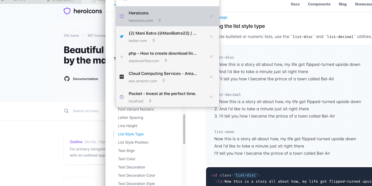This screenshot has width=372, height=186.
Task: Click the magnifier icon in Heroicons search
Action: (x=66, y=111)
